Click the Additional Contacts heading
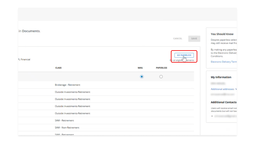Viewport: 255px width, 143px height. [224, 102]
